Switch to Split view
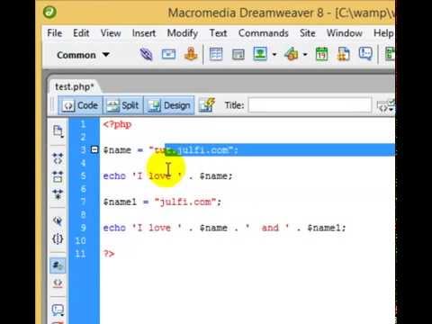Screen dimensions: 432x324 click(123, 105)
